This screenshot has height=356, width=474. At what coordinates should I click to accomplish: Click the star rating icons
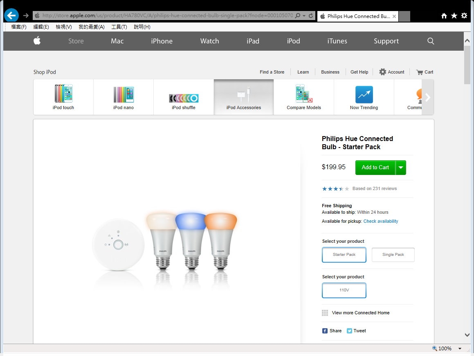[x=335, y=189]
